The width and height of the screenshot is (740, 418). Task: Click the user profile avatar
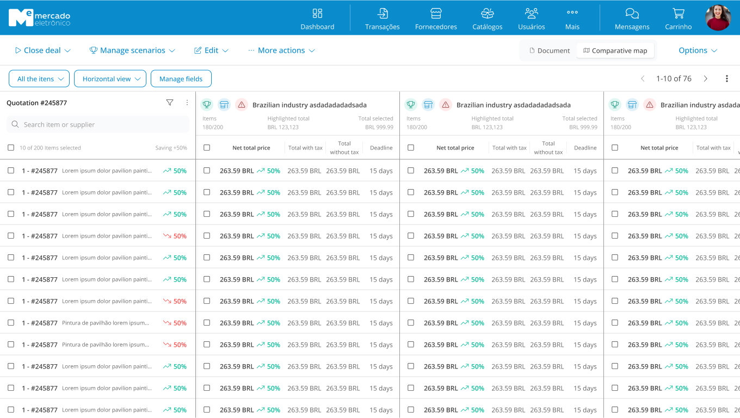coord(718,18)
